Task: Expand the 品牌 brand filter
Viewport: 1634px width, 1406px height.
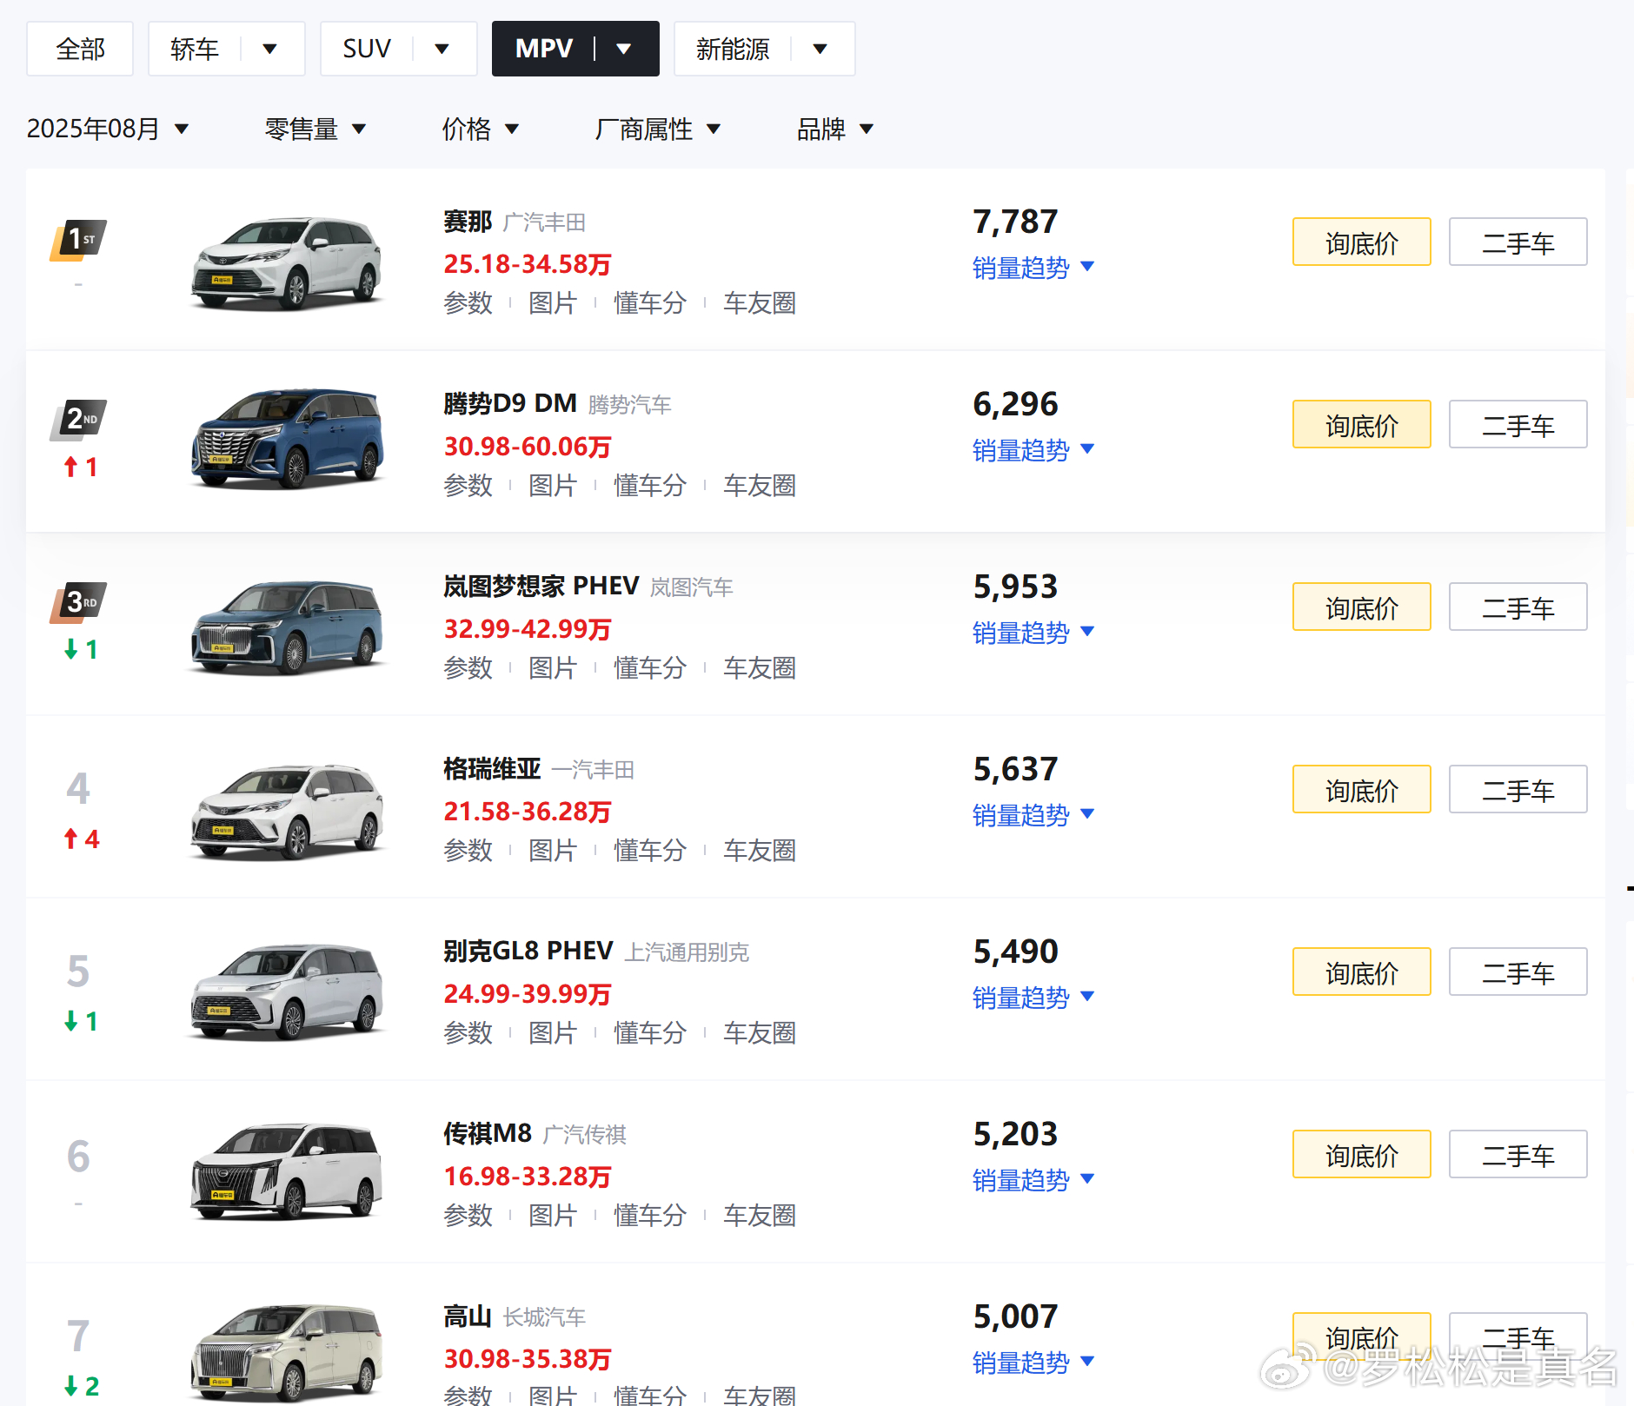Action: [x=834, y=129]
